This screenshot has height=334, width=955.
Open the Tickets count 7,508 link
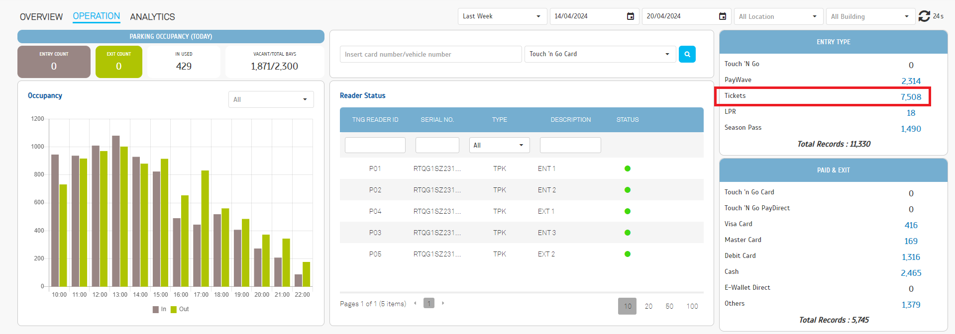(x=911, y=97)
